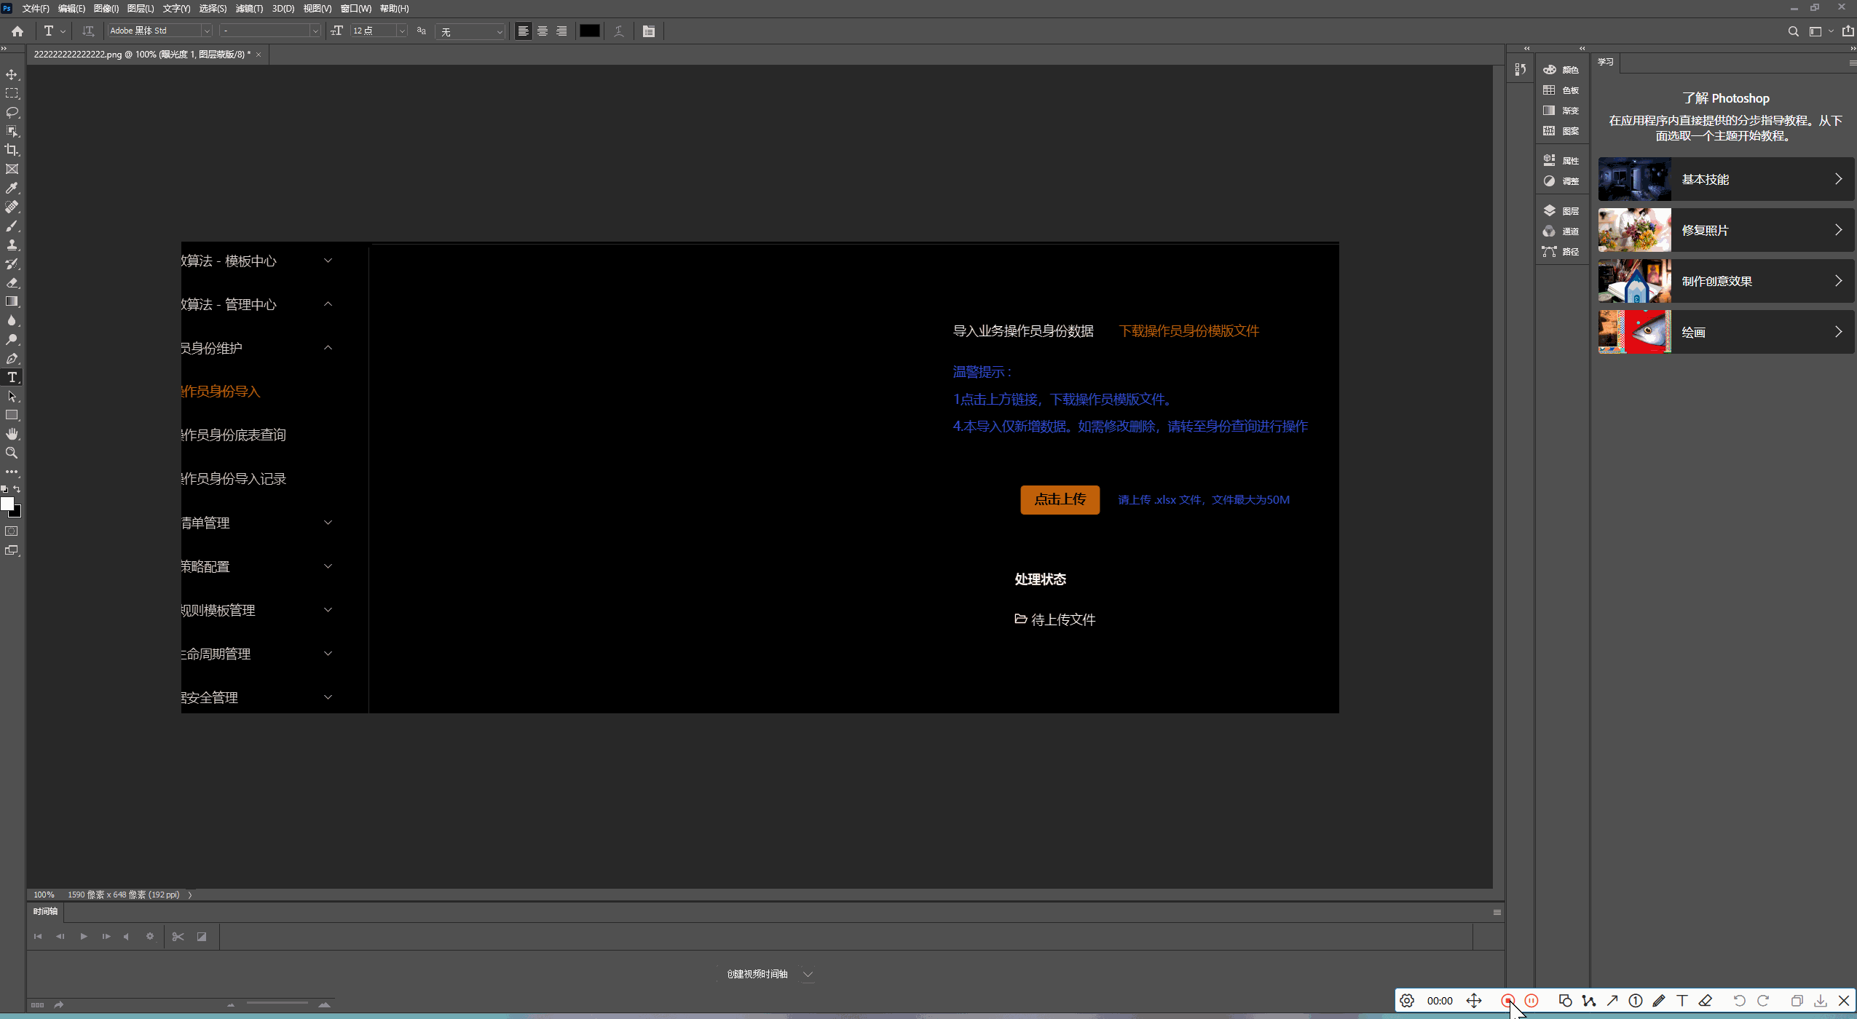Open the 修复照片 tutorial
The height and width of the screenshot is (1019, 1857).
[1726, 229]
